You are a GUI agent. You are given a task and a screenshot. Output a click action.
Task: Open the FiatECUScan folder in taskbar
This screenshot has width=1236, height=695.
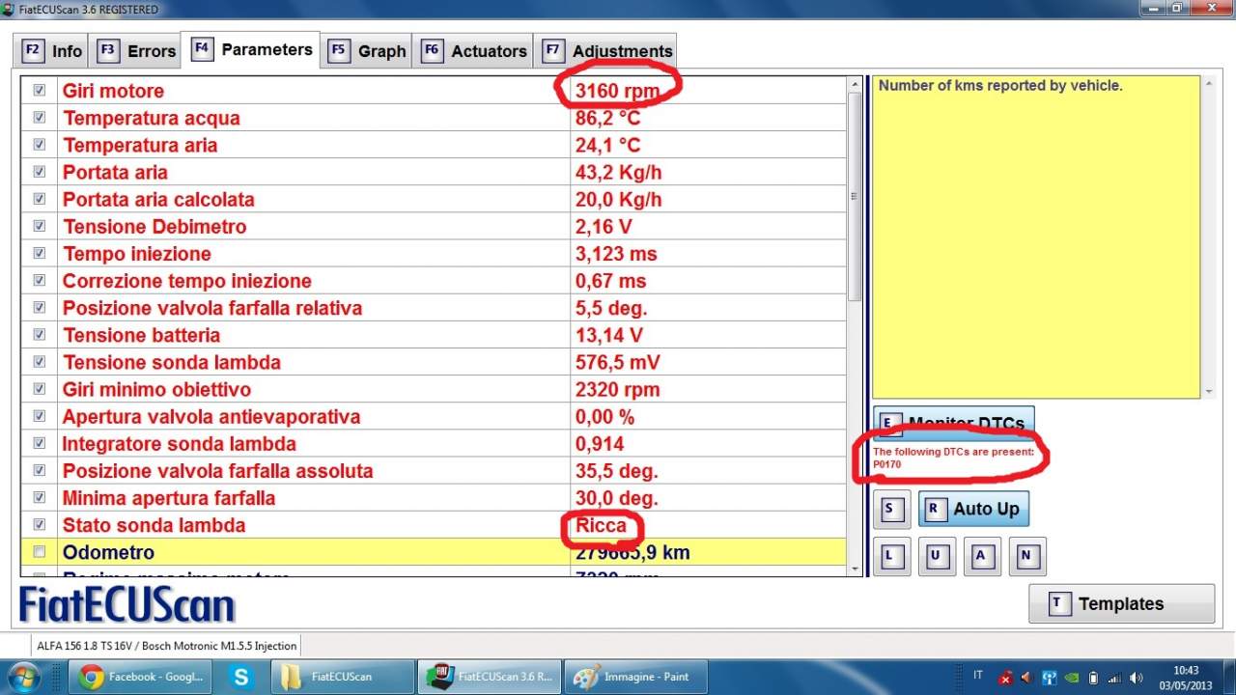[x=331, y=677]
